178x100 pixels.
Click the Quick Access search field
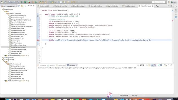coord(159,2)
